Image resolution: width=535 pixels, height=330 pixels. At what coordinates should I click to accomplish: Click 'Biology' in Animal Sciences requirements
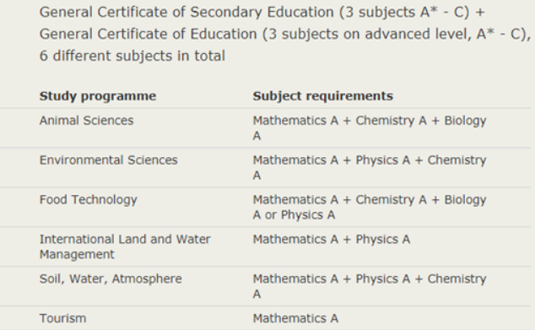[x=465, y=121]
